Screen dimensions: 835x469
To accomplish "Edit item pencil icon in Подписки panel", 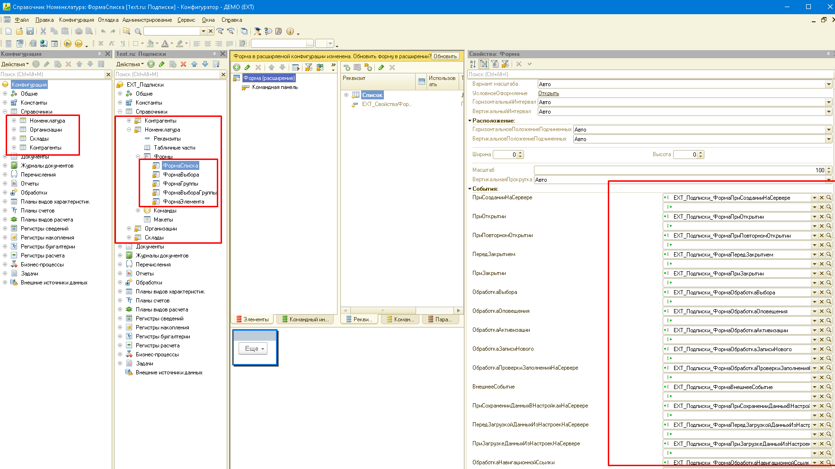I will [162, 64].
